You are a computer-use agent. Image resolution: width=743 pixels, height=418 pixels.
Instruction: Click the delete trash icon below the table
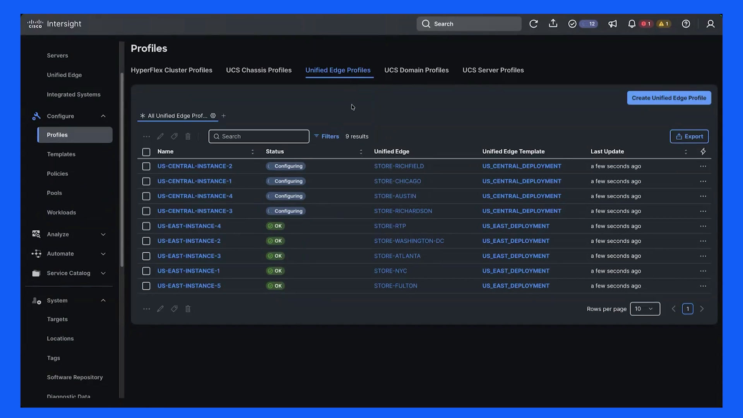pyautogui.click(x=188, y=309)
